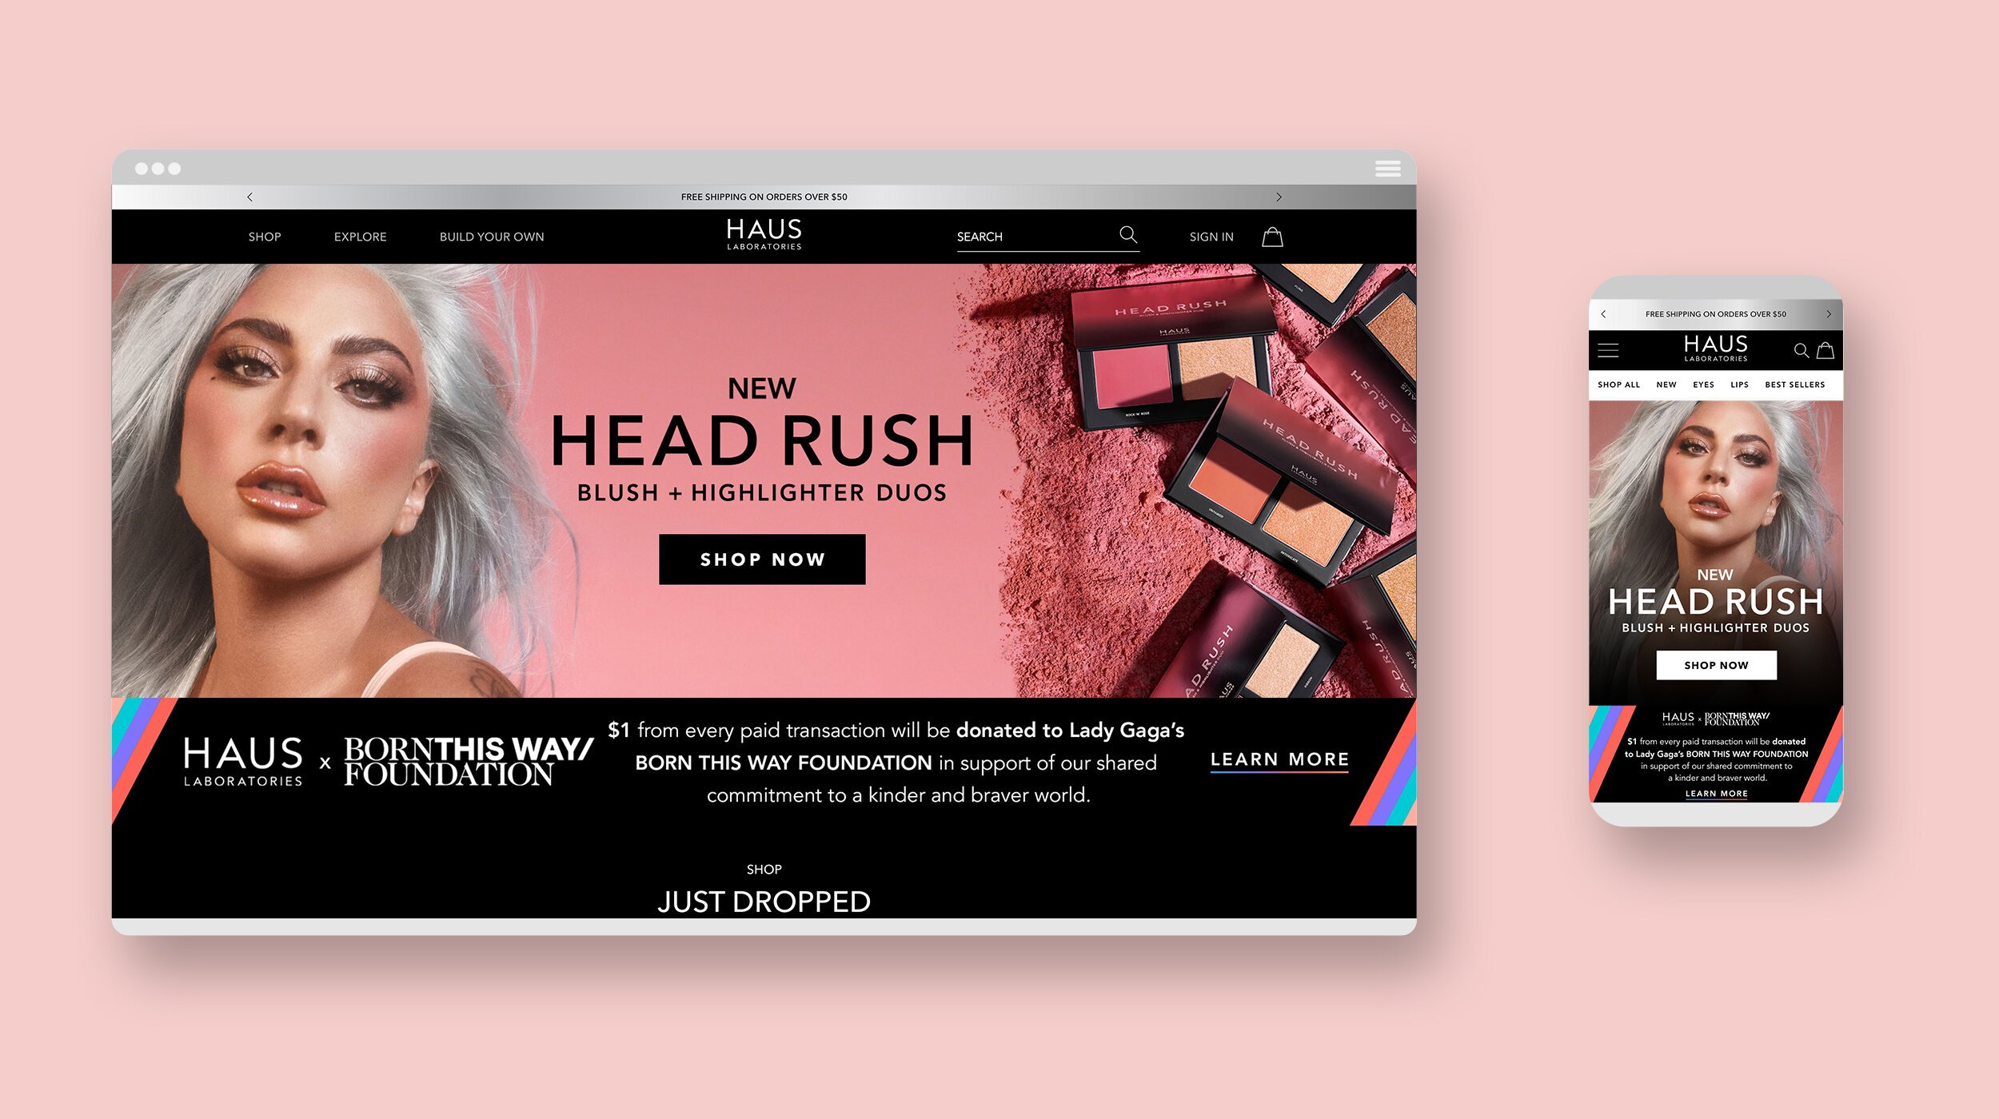Follow the desktop LEARN MORE foundation link
Screen dimensions: 1999x1119
[x=1279, y=759]
